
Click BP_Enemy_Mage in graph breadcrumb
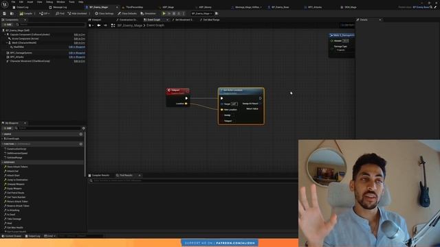pos(130,25)
